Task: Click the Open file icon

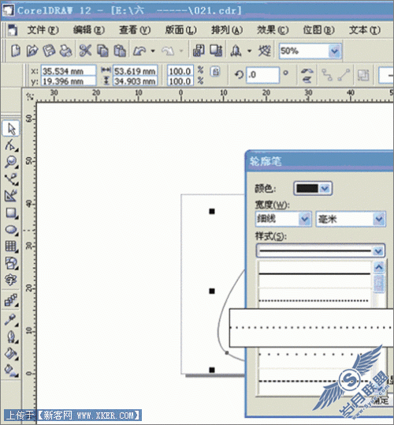Action: coord(32,51)
